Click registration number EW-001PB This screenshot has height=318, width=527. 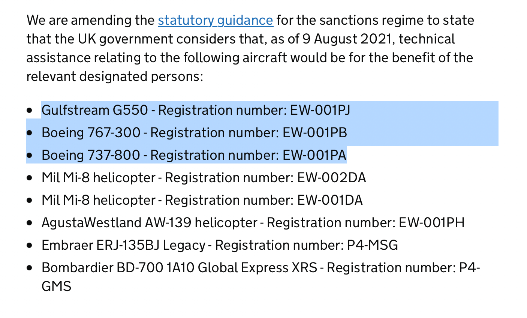tap(314, 133)
